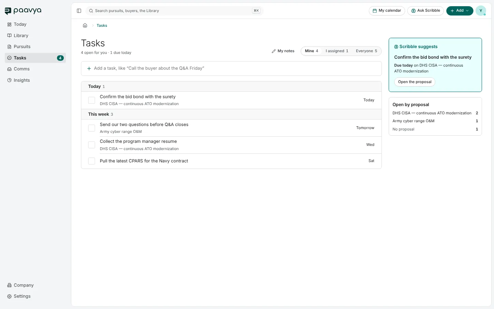Click the This week group header
Screen dimensions: 494x309
click(x=231, y=114)
